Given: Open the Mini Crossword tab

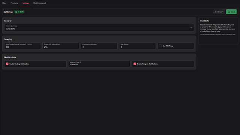Looking at the screenshot, I should click(40, 3).
